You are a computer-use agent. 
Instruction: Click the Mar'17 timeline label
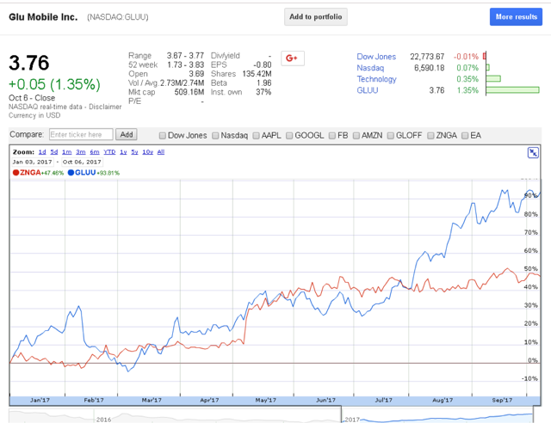click(152, 400)
